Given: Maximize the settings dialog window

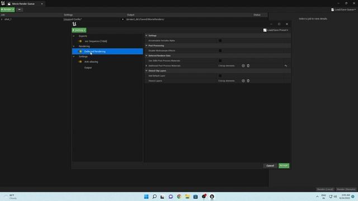Looking at the screenshot, I should (x=279, y=24).
